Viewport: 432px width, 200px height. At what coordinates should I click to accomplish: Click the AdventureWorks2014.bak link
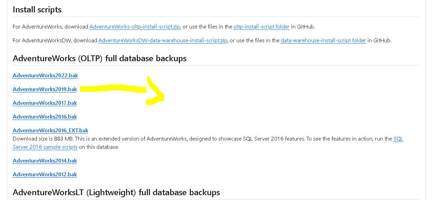click(x=45, y=160)
